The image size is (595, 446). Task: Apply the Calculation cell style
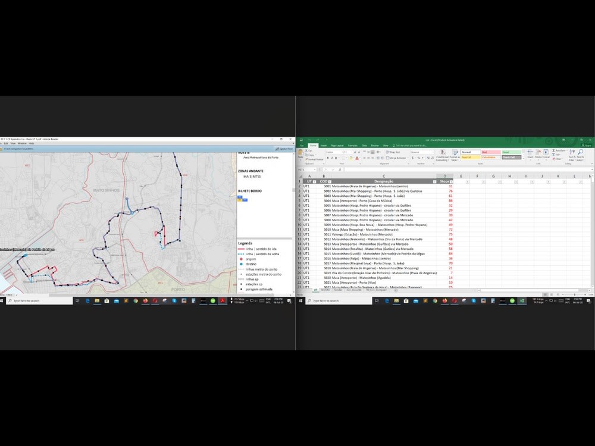click(491, 158)
